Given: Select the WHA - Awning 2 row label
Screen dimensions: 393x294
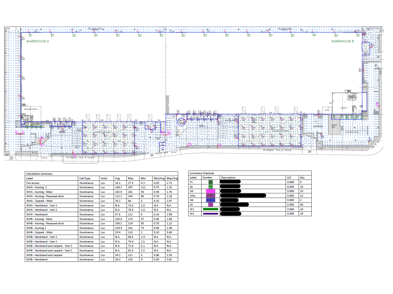Looking at the screenshot, I should click(36, 187).
